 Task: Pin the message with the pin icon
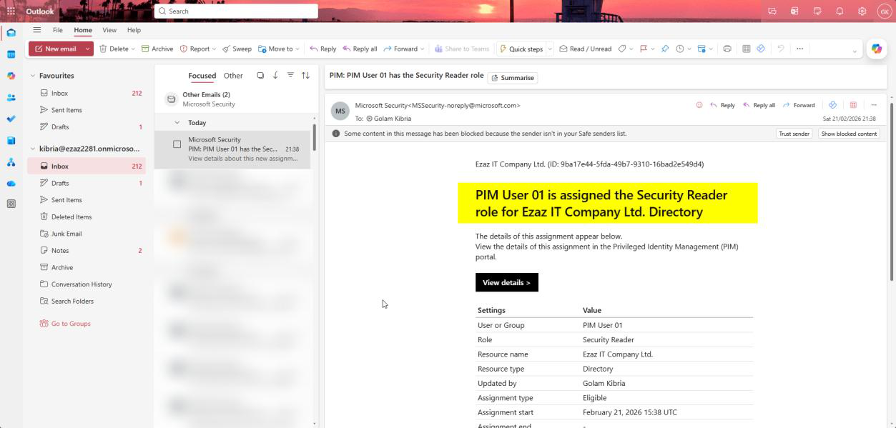click(x=664, y=49)
